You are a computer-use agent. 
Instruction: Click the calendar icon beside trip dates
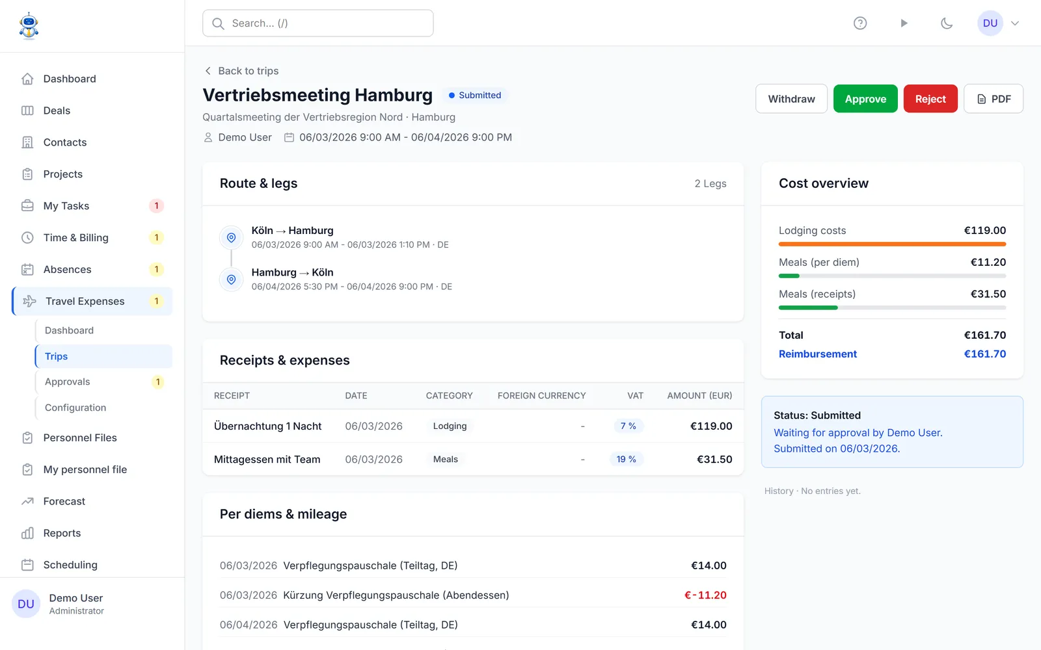(289, 138)
